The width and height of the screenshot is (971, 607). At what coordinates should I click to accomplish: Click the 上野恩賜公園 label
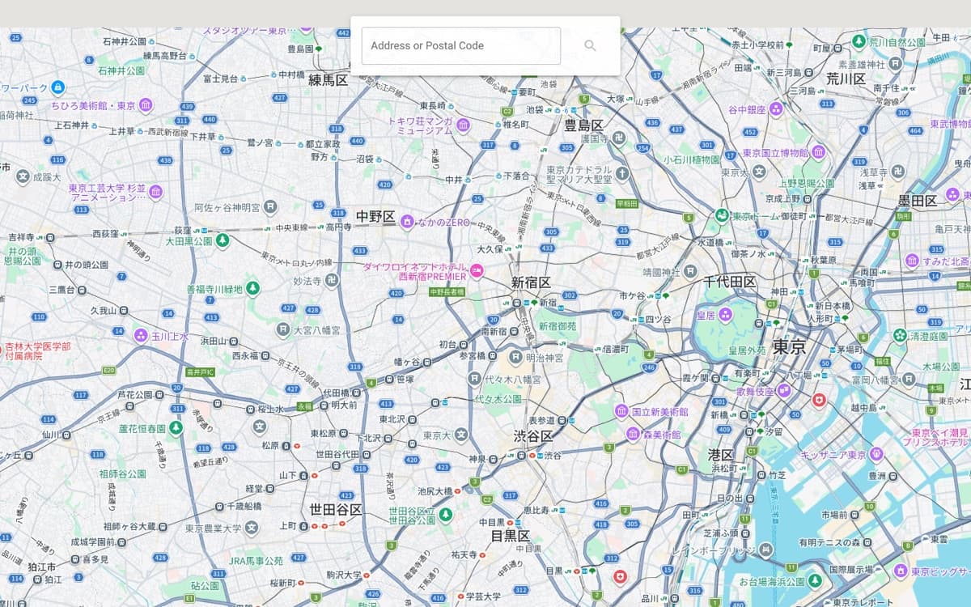807,184
